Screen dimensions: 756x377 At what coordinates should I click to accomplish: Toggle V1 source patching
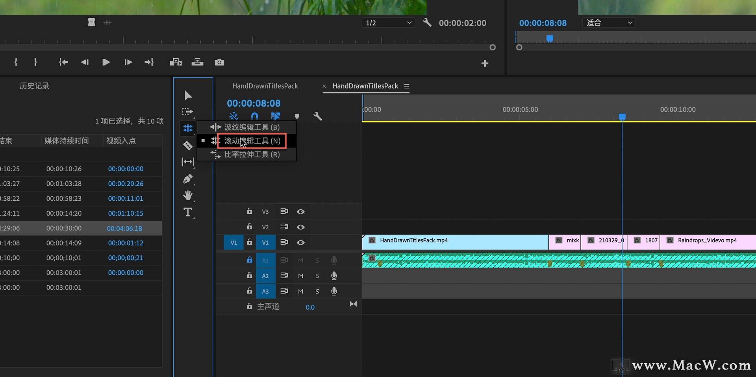pos(233,242)
